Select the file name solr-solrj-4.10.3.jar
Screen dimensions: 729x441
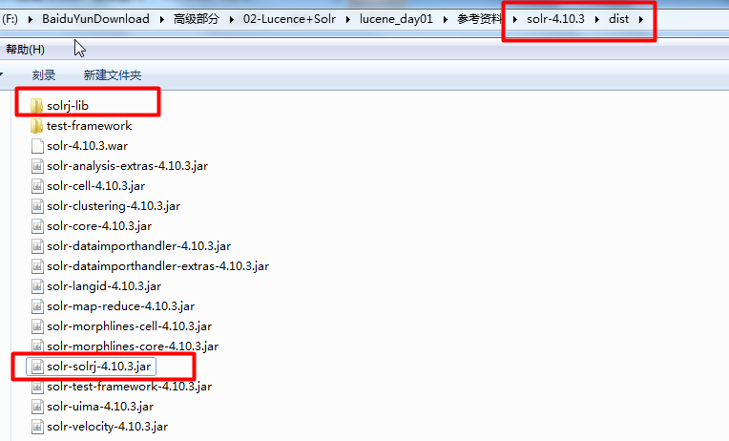coord(98,367)
